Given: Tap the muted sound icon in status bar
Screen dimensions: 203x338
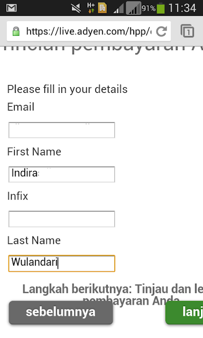Looking at the screenshot, I should [x=76, y=8].
